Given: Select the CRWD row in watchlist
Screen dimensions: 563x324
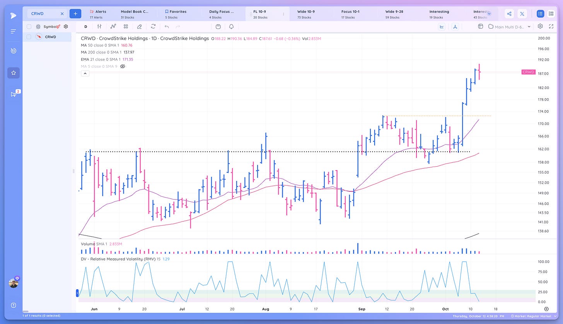Looking at the screenshot, I should click(47, 37).
